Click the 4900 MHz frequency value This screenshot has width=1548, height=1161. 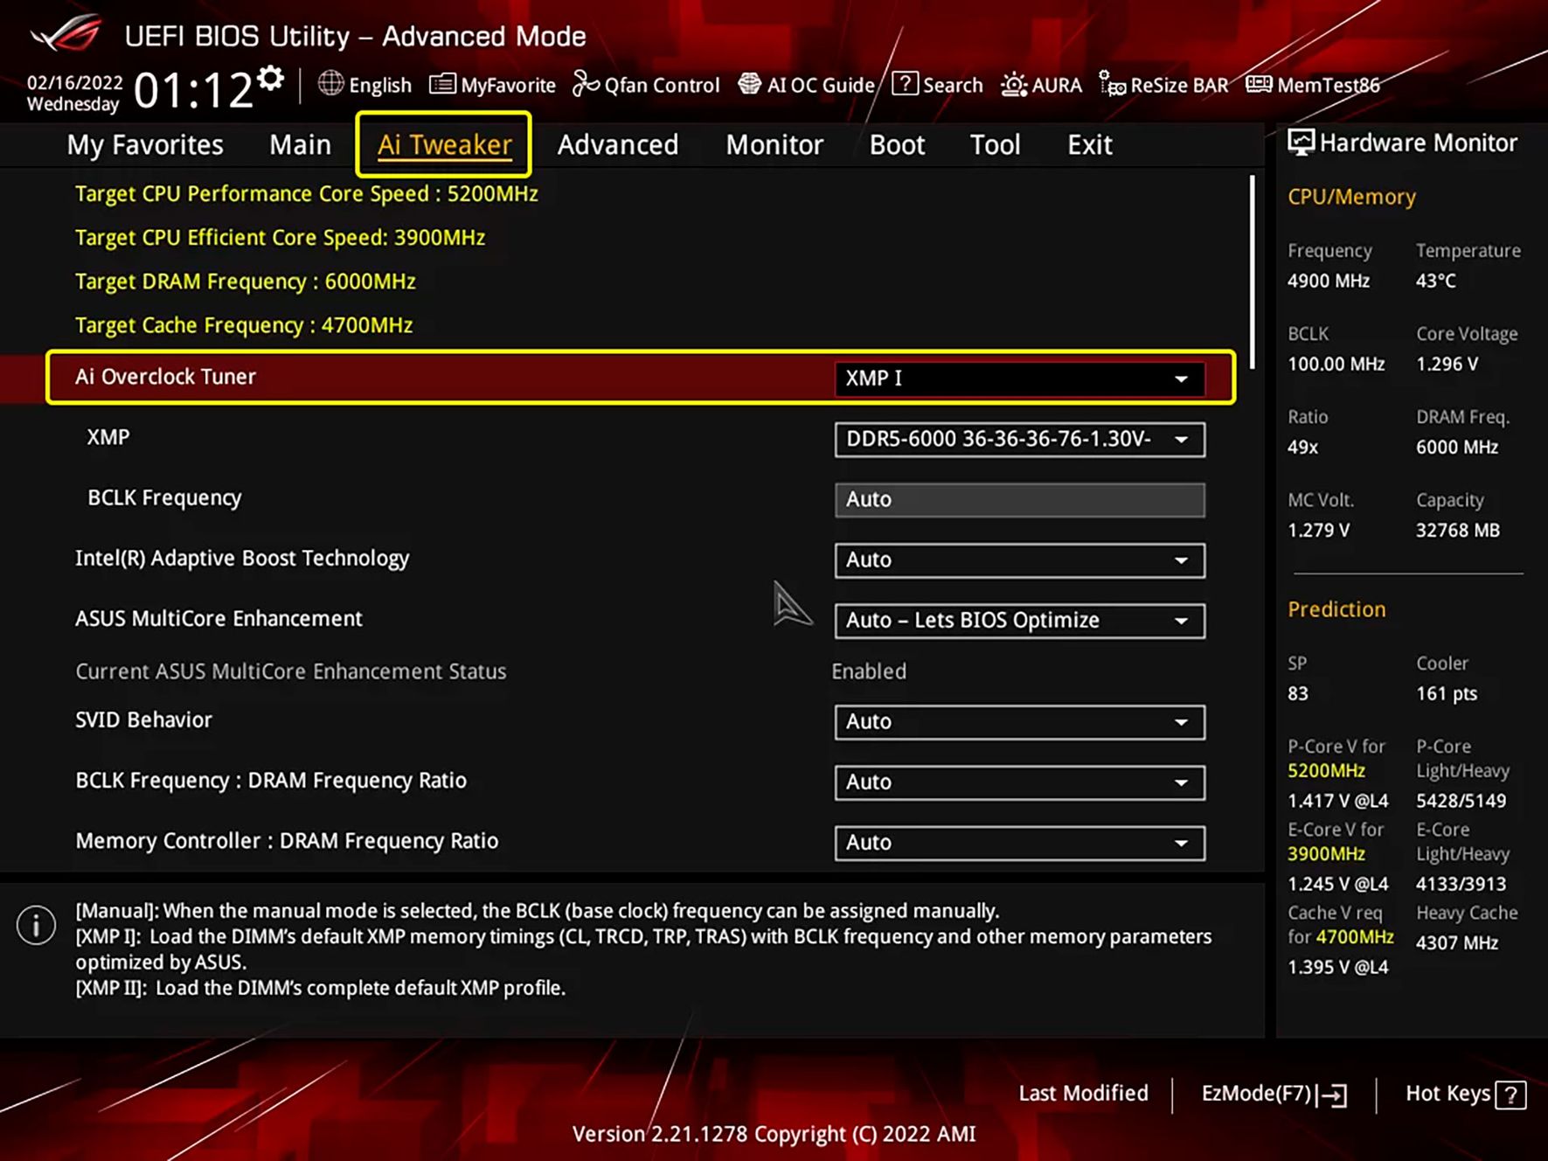(x=1329, y=281)
